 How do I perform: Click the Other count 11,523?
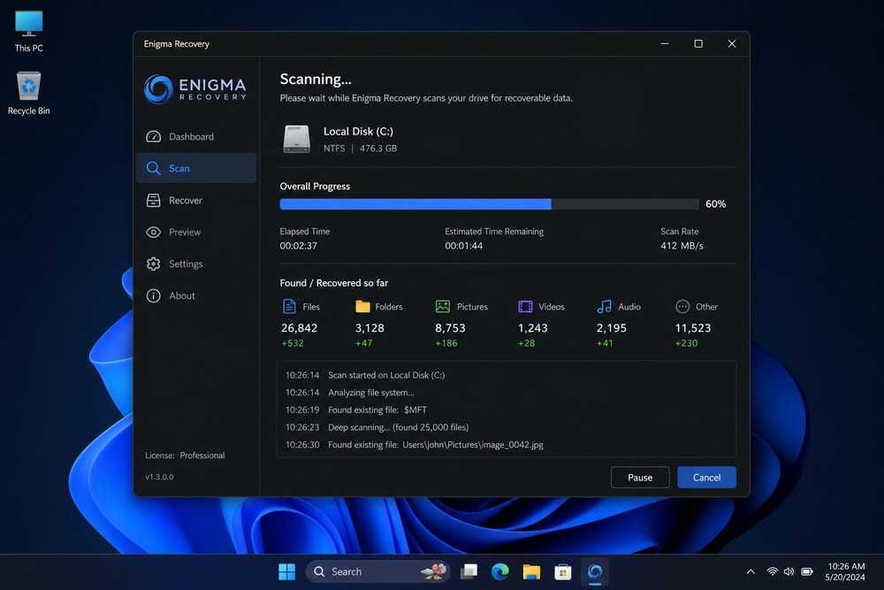(x=692, y=327)
